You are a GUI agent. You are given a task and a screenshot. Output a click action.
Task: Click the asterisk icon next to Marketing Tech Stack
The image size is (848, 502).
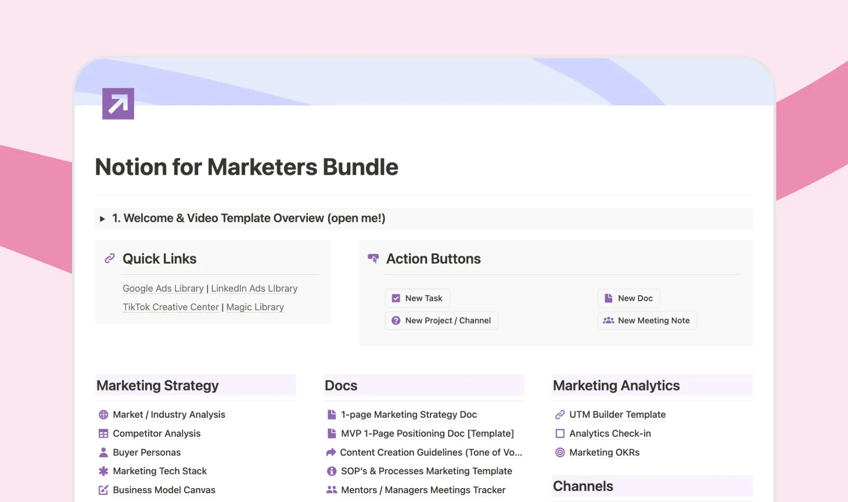pos(103,471)
